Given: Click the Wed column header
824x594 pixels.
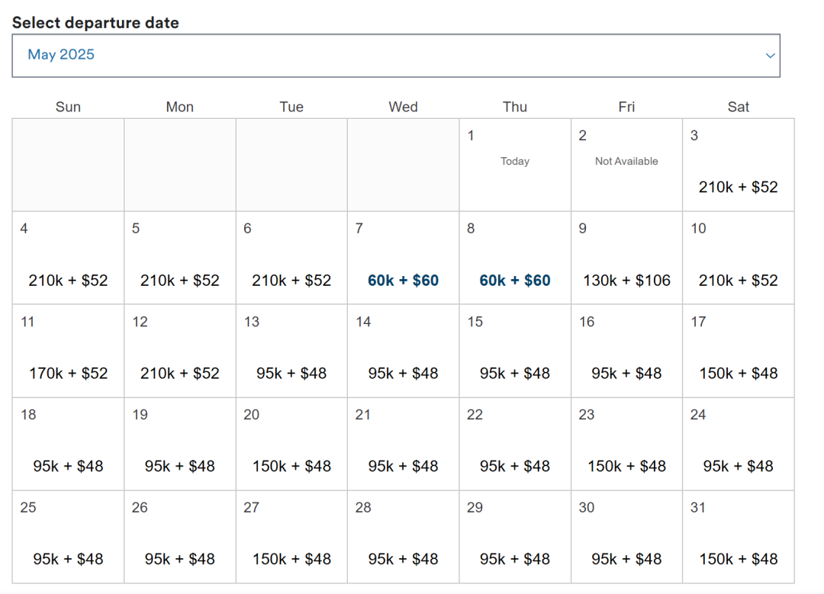Looking at the screenshot, I should [403, 107].
